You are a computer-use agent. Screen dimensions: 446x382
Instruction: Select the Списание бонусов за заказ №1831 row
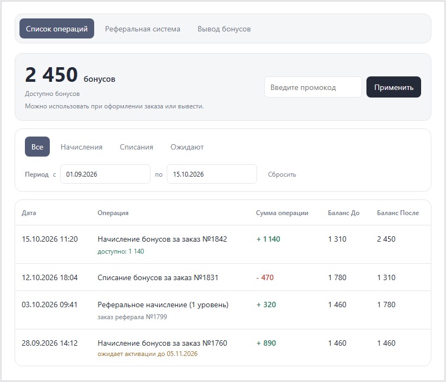coord(223,277)
